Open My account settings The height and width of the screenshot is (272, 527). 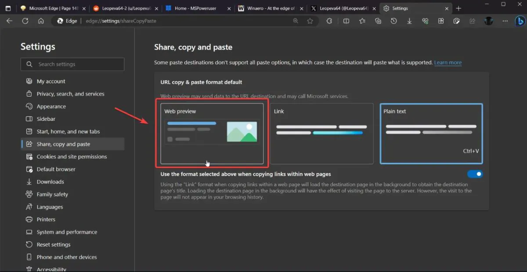[72, 81]
